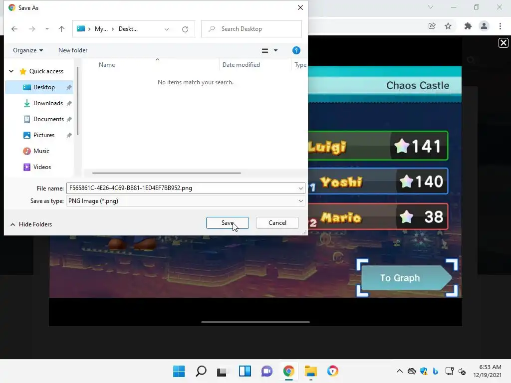511x383 pixels.
Task: Click Chrome's share page icon
Action: tap(432, 26)
